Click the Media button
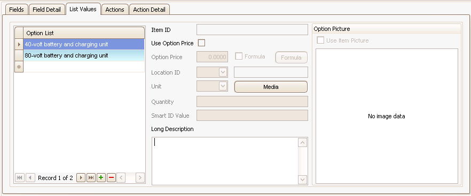The height and width of the screenshot is (196, 471). [x=271, y=87]
